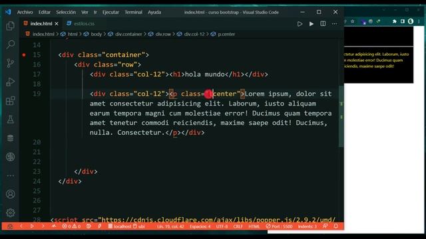Open the Chrome three-dot menu
Screen dimensions: 426x239
pyautogui.click(x=419, y=21)
